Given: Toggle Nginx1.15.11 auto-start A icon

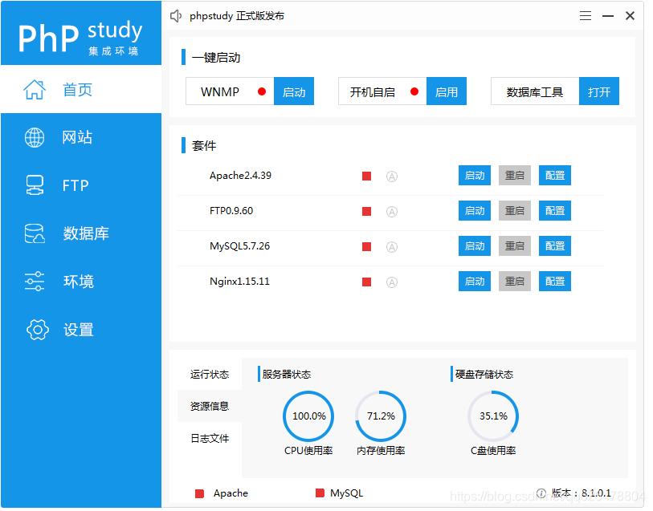Looking at the screenshot, I should [392, 282].
